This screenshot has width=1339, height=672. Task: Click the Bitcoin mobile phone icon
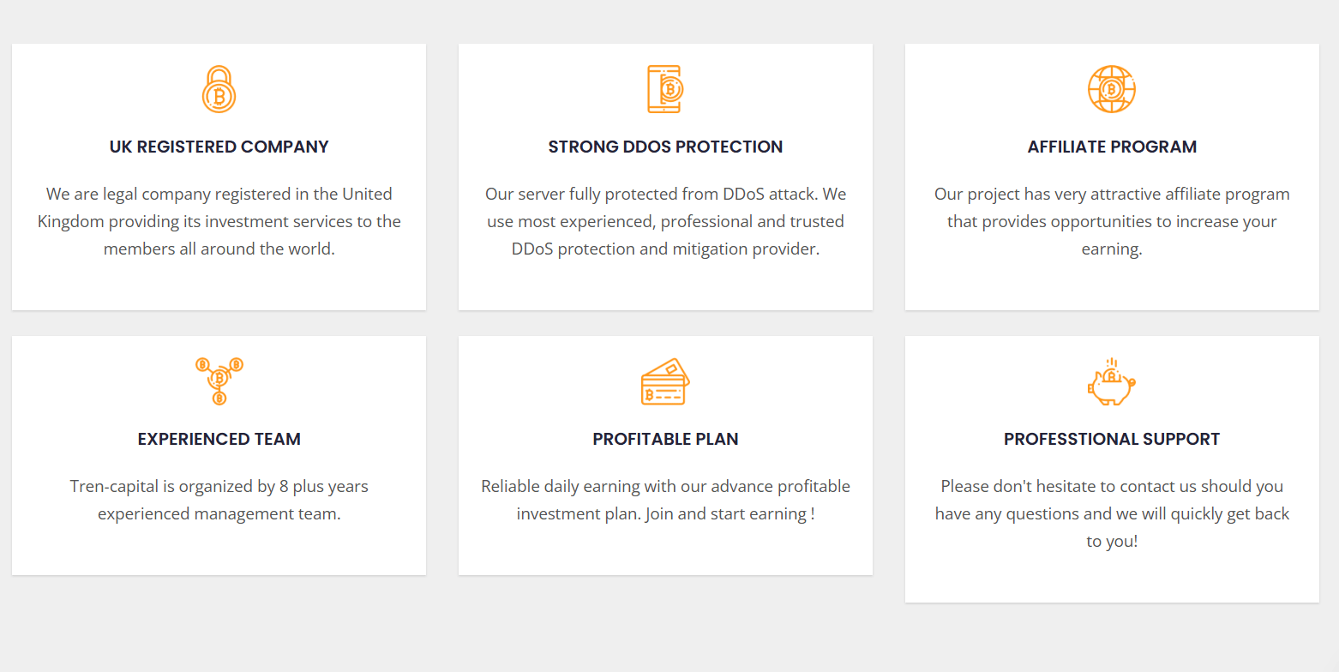665,88
